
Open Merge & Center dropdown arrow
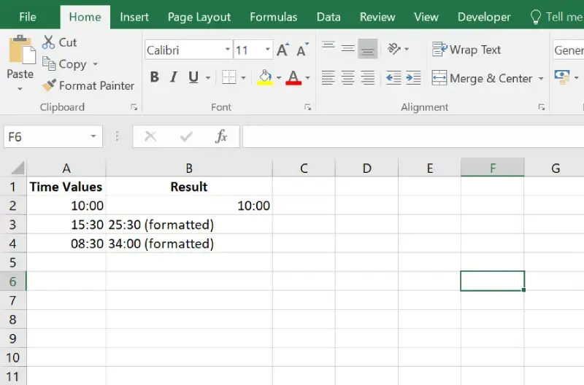pyautogui.click(x=541, y=79)
